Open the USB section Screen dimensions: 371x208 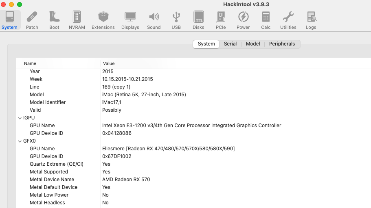click(176, 20)
